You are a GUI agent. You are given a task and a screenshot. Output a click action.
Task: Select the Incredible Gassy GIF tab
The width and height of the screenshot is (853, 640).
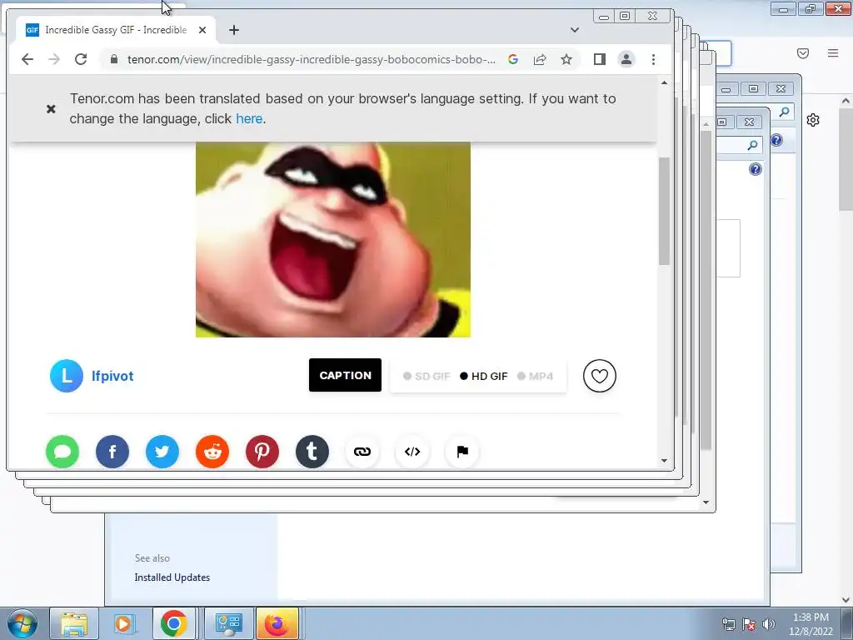(x=116, y=30)
